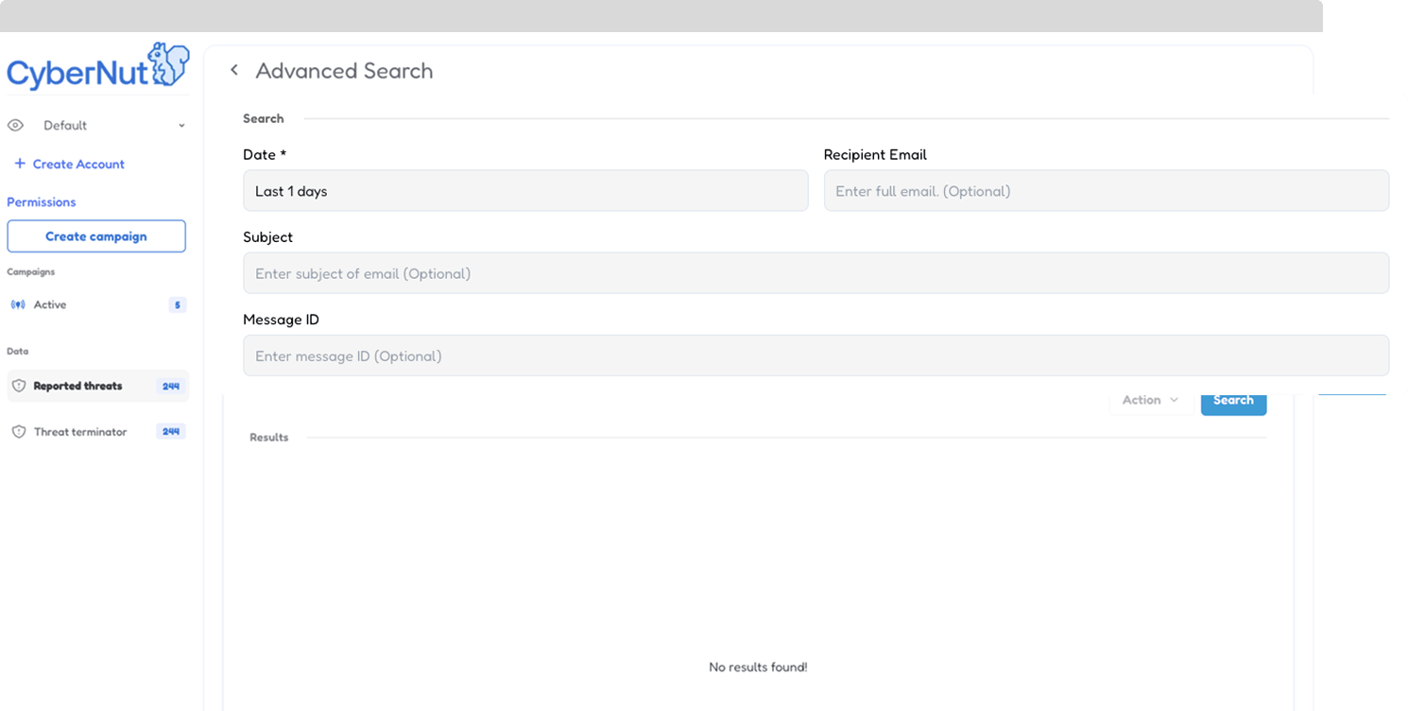Go back using Advanced Search arrow
1408x711 pixels.
tap(234, 71)
